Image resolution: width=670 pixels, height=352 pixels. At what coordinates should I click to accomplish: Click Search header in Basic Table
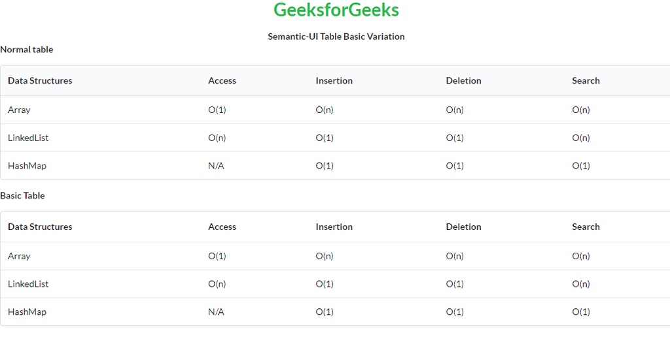[586, 227]
